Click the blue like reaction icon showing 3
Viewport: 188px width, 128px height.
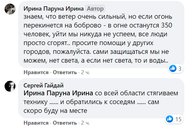(173, 69)
